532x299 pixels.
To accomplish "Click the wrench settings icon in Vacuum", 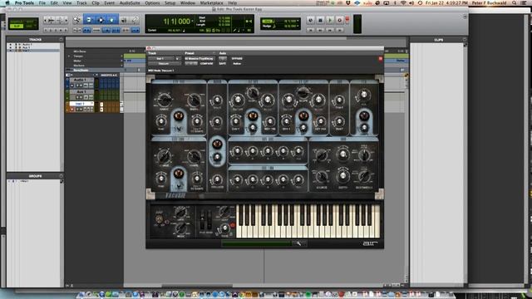I will 298,243.
